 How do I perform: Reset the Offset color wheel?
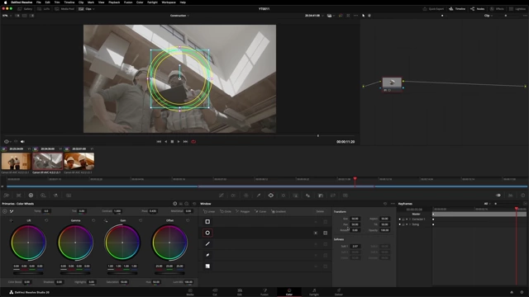pos(188,220)
